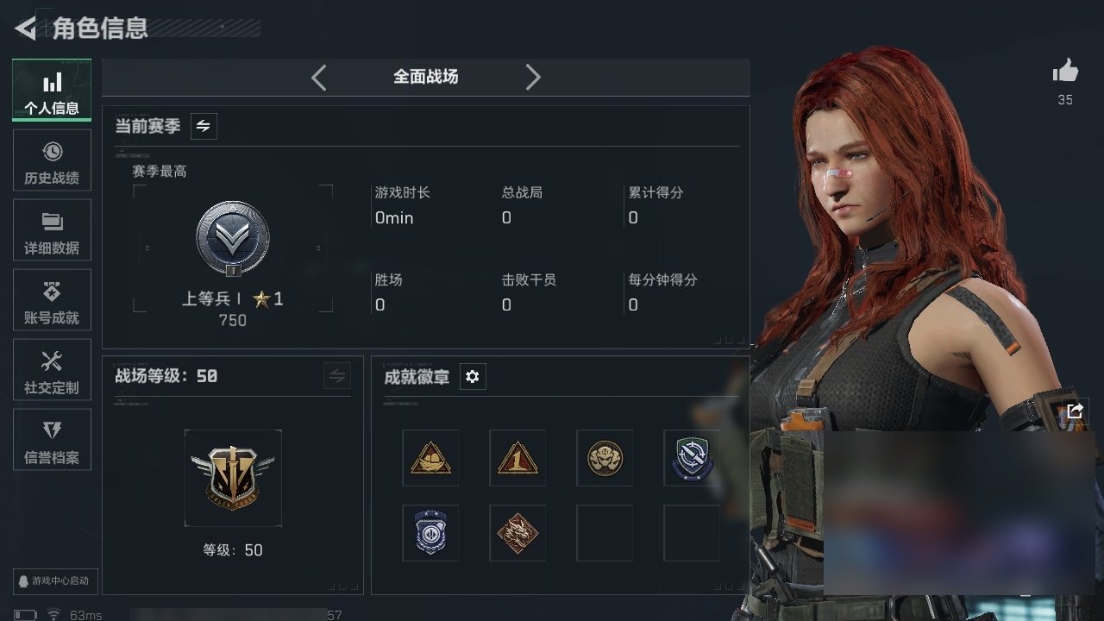Image resolution: width=1104 pixels, height=621 pixels.
Task: Open the 详细数据 tab
Action: coord(52,230)
